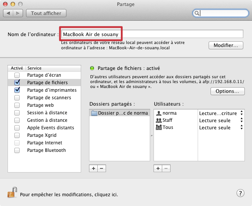Add a shared folder with plus button

[94, 168]
